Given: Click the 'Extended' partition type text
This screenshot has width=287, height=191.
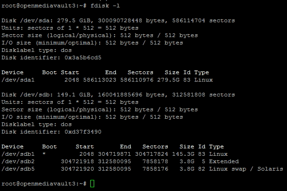Looking at the screenshot, I should 224,161.
